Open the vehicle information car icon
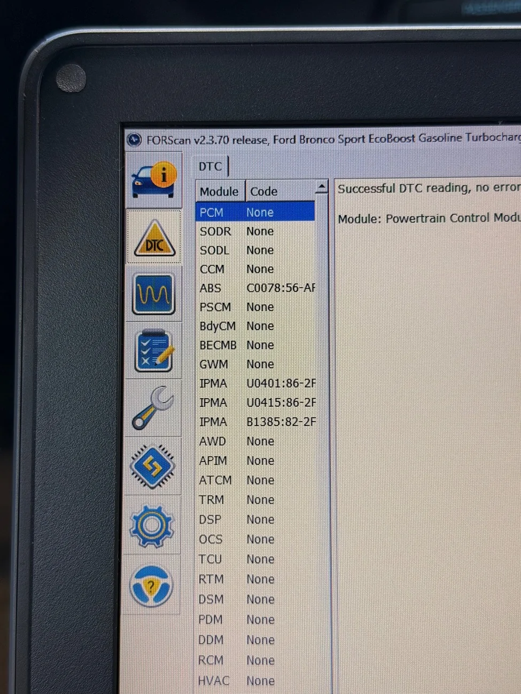Viewport: 521px width, 694px height. point(154,179)
